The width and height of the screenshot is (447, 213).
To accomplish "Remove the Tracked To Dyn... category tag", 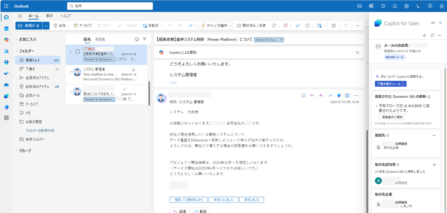I will 282,39.
